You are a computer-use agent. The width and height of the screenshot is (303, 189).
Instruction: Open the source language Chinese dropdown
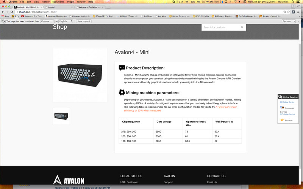(x=47, y=21)
